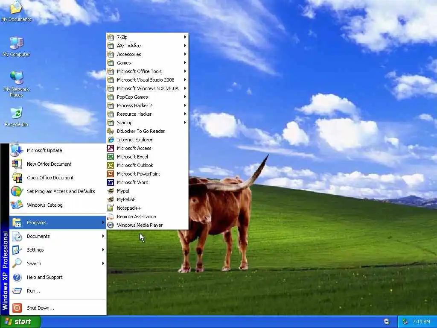Select the My Computer desktop icon
Screen dimensions: 437x328
tap(17, 47)
